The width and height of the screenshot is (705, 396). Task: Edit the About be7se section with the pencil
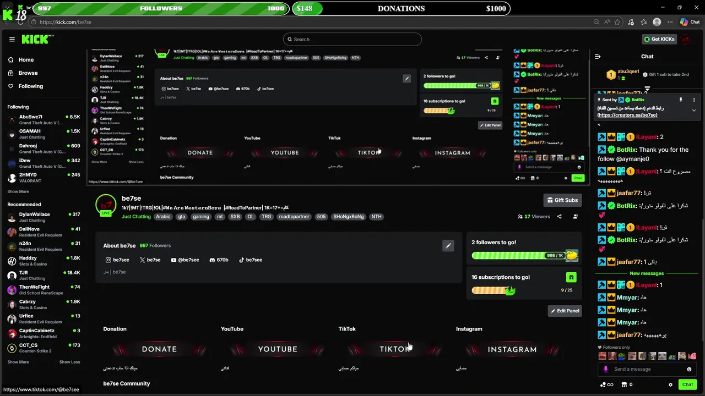pos(448,246)
